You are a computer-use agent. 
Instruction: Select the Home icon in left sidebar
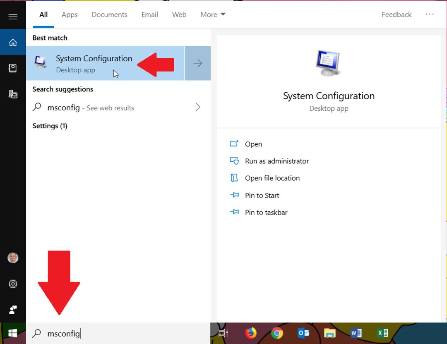coord(13,42)
